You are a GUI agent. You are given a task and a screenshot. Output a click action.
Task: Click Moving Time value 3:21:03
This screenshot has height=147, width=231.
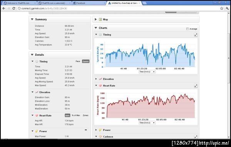[69, 70]
